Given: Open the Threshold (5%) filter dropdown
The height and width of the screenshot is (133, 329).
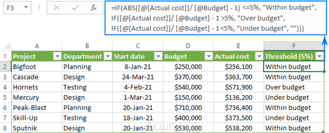Looking at the screenshot, I should click(320, 56).
